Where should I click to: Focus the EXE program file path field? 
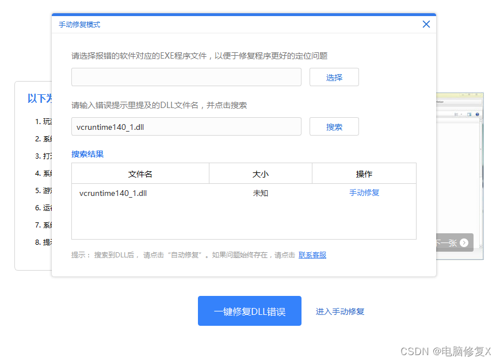click(x=186, y=77)
